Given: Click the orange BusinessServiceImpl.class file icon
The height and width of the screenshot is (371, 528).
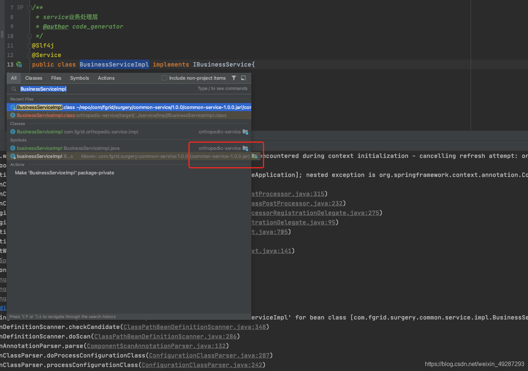Looking at the screenshot, I should pos(13,115).
